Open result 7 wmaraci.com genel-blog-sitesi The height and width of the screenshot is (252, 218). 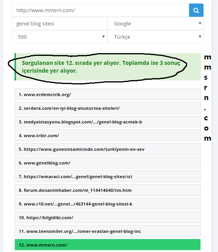[108, 176]
